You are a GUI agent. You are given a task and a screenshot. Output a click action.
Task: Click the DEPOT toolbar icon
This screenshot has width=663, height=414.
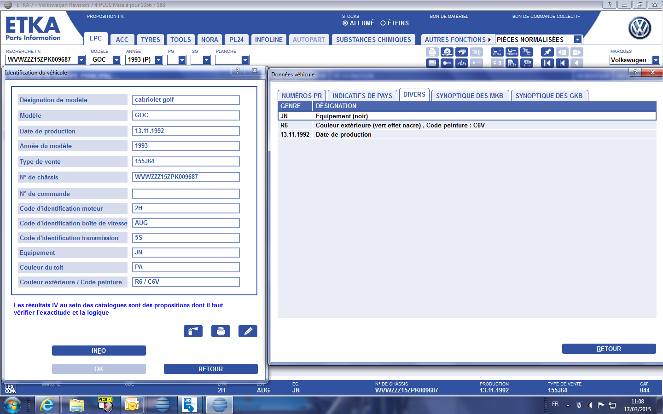click(512, 52)
